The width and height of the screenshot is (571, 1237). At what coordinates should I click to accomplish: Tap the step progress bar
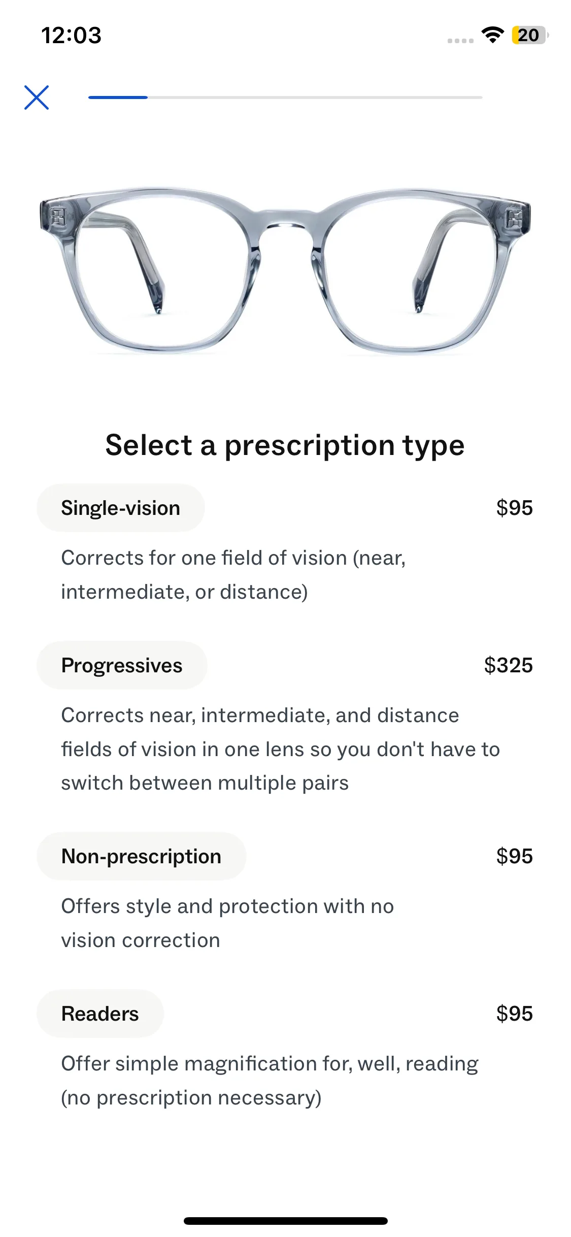click(x=285, y=97)
